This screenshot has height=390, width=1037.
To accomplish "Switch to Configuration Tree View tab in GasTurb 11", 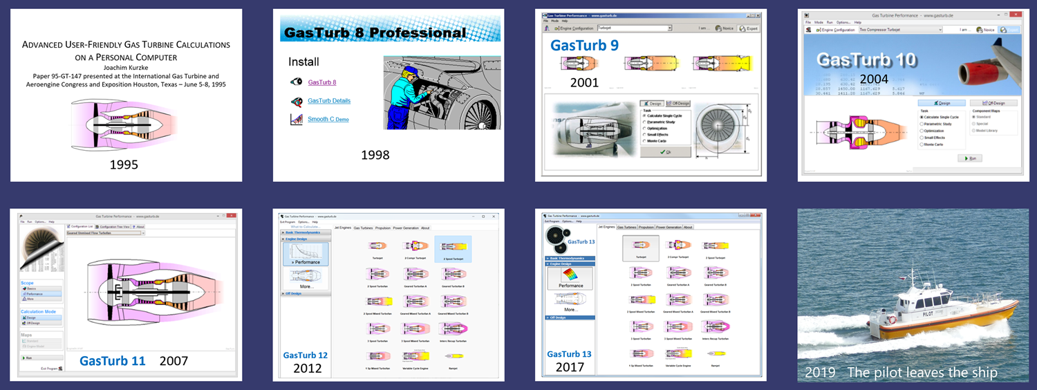I will 113,227.
